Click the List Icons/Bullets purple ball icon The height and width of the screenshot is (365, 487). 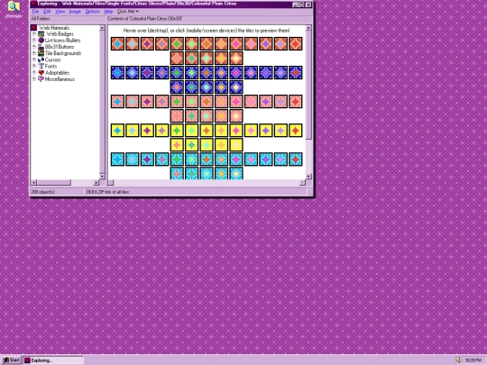tap(41, 41)
